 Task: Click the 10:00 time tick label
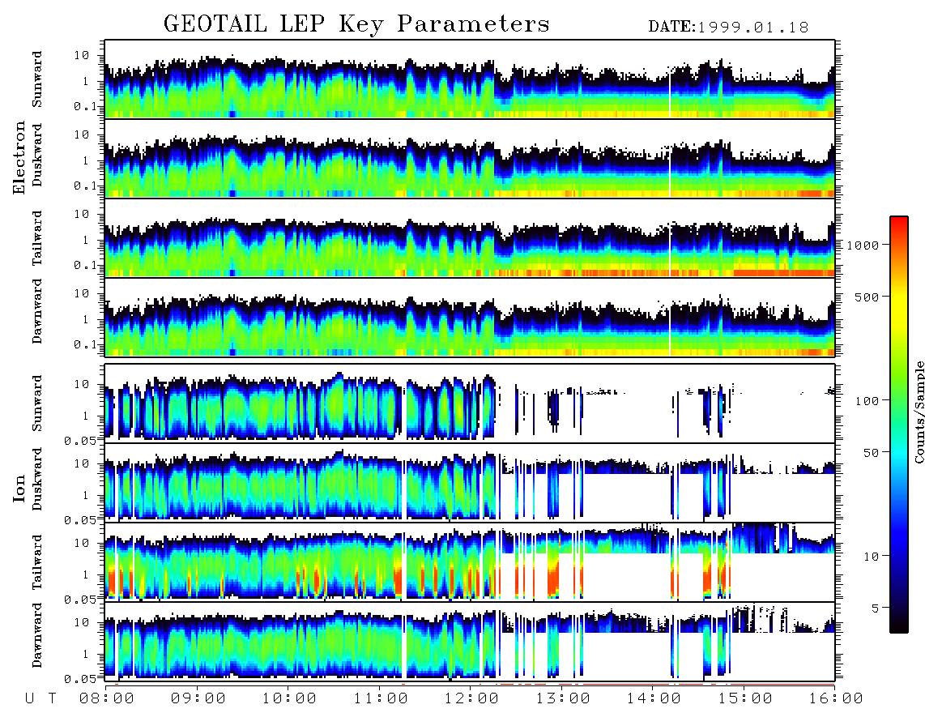pyautogui.click(x=289, y=698)
